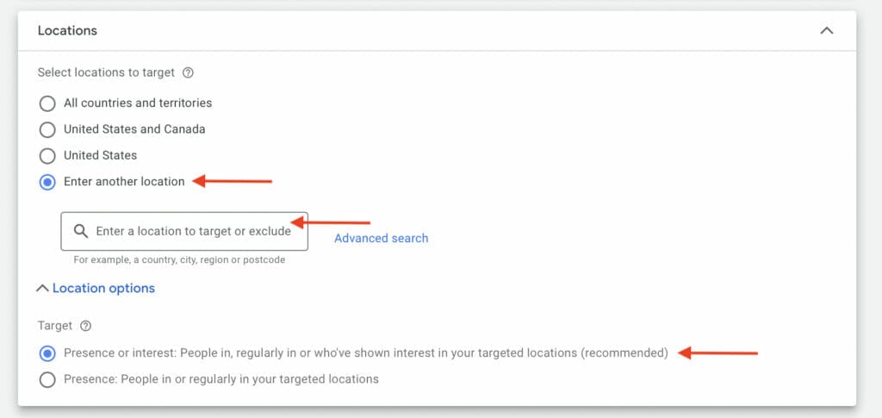Image resolution: width=882 pixels, height=418 pixels.
Task: Choose the United States radio button
Action: coord(47,155)
